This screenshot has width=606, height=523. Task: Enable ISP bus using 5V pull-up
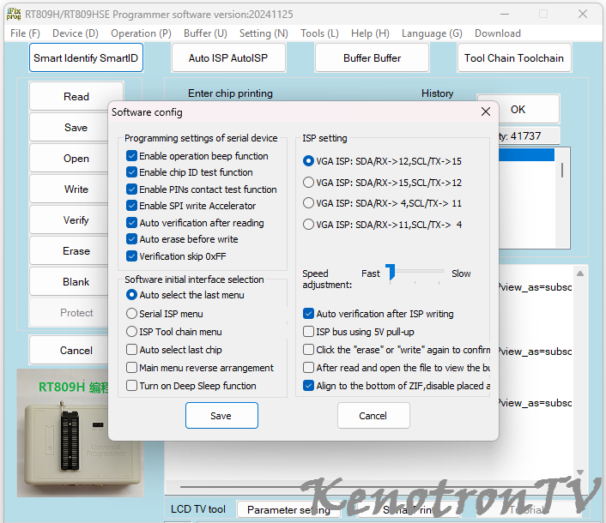(x=309, y=332)
